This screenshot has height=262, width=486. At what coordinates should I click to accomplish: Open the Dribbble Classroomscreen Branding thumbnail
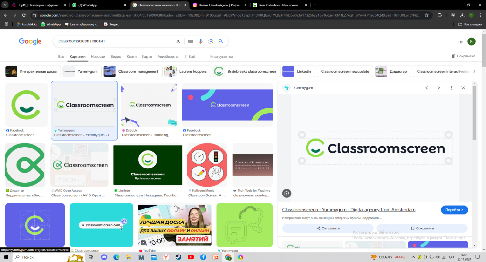coord(149,105)
